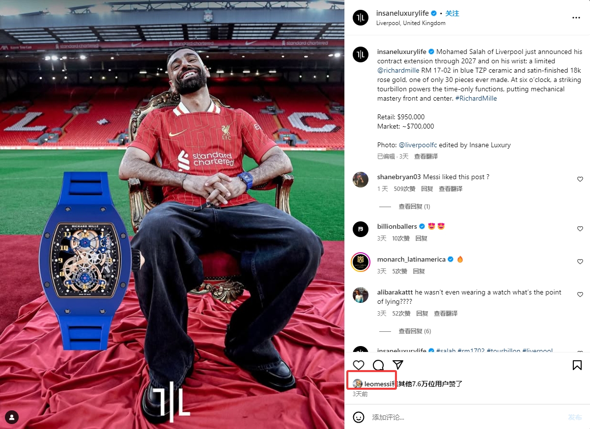Follow the account via 关注
The image size is (590, 429).
[452, 13]
